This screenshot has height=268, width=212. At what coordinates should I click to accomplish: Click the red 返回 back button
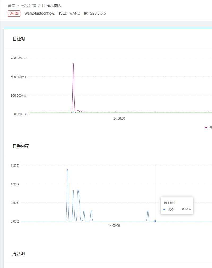click(x=14, y=13)
